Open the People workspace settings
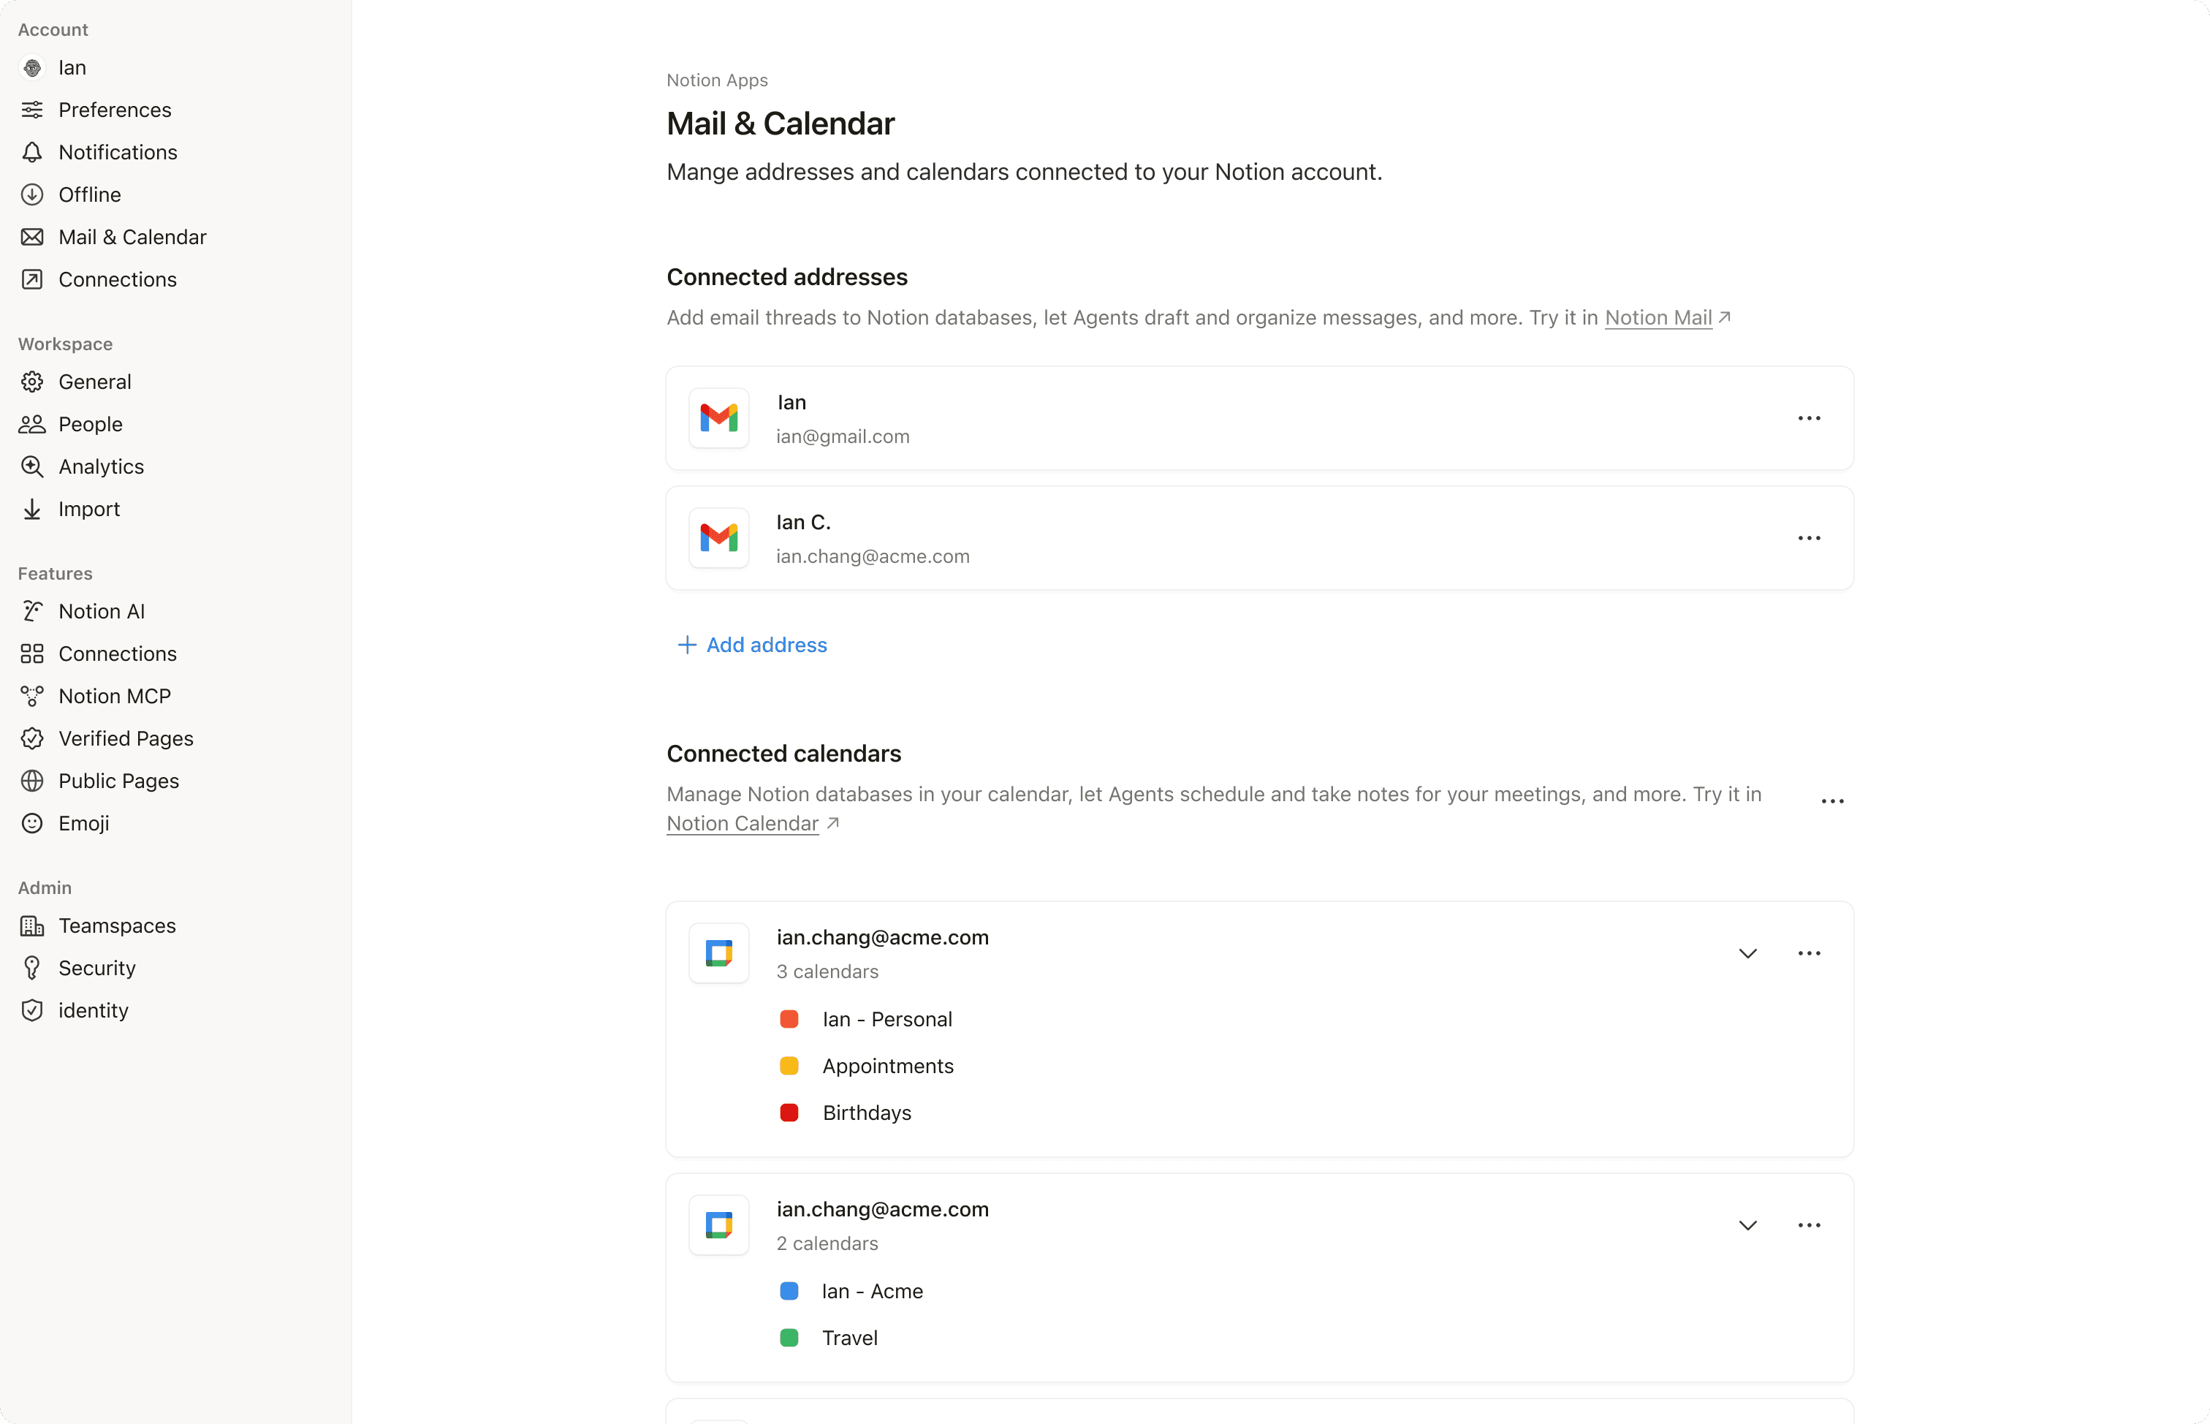The width and height of the screenshot is (2210, 1424). click(x=91, y=425)
